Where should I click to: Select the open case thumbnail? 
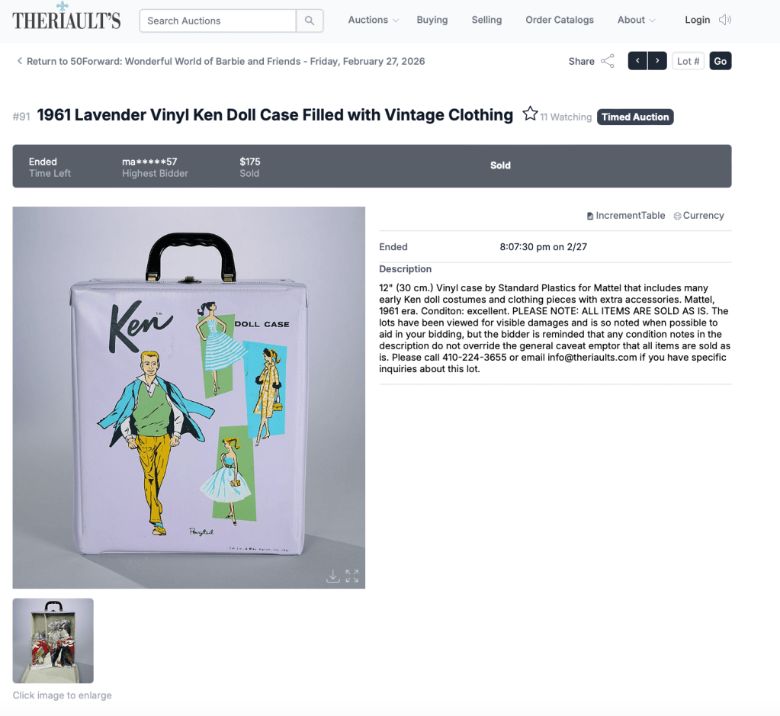53,641
